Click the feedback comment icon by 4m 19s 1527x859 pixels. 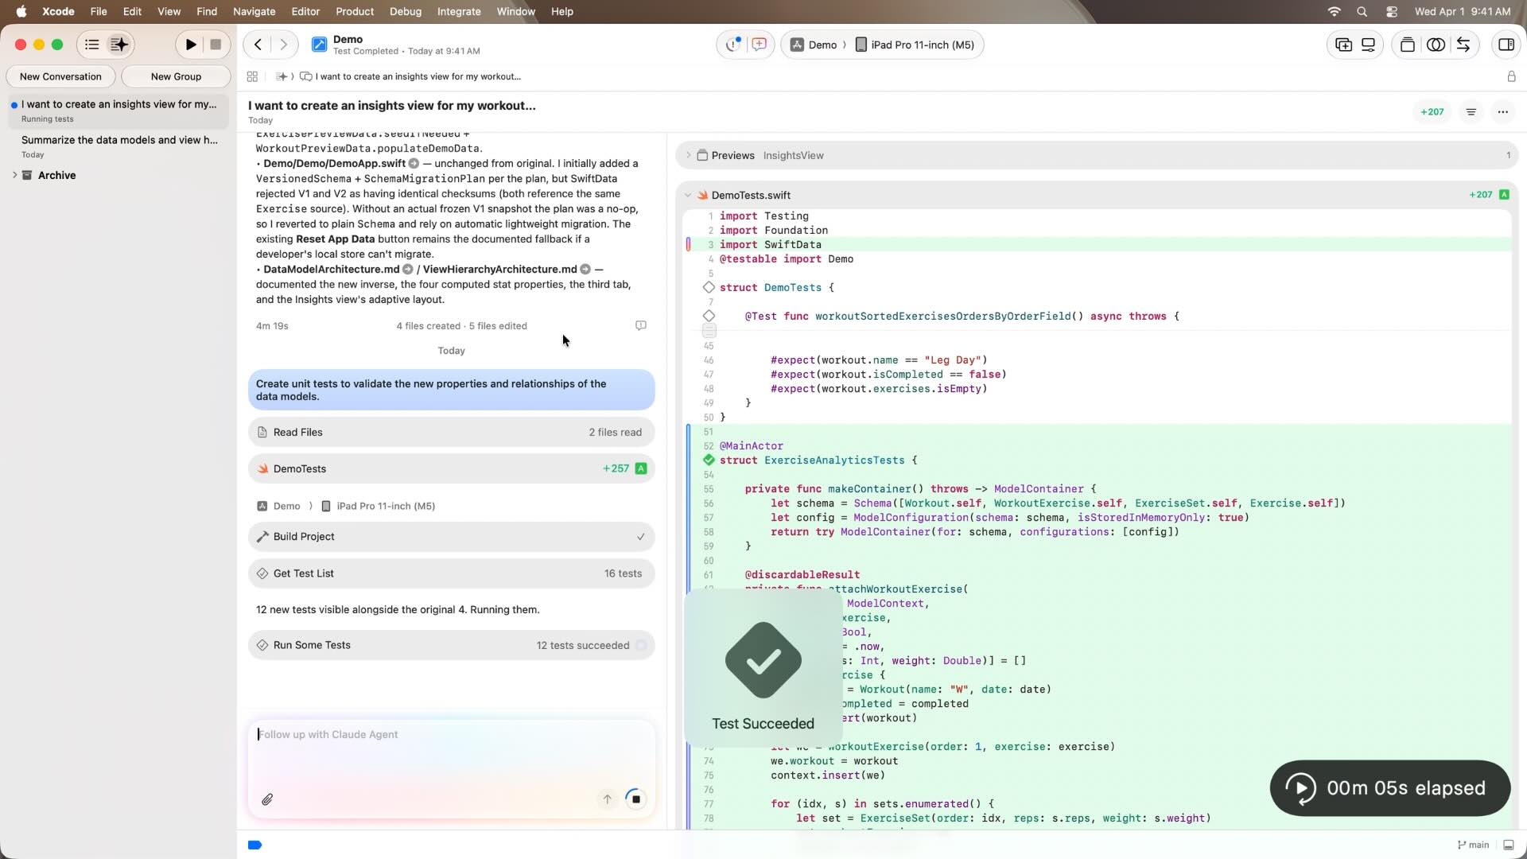pyautogui.click(x=641, y=326)
